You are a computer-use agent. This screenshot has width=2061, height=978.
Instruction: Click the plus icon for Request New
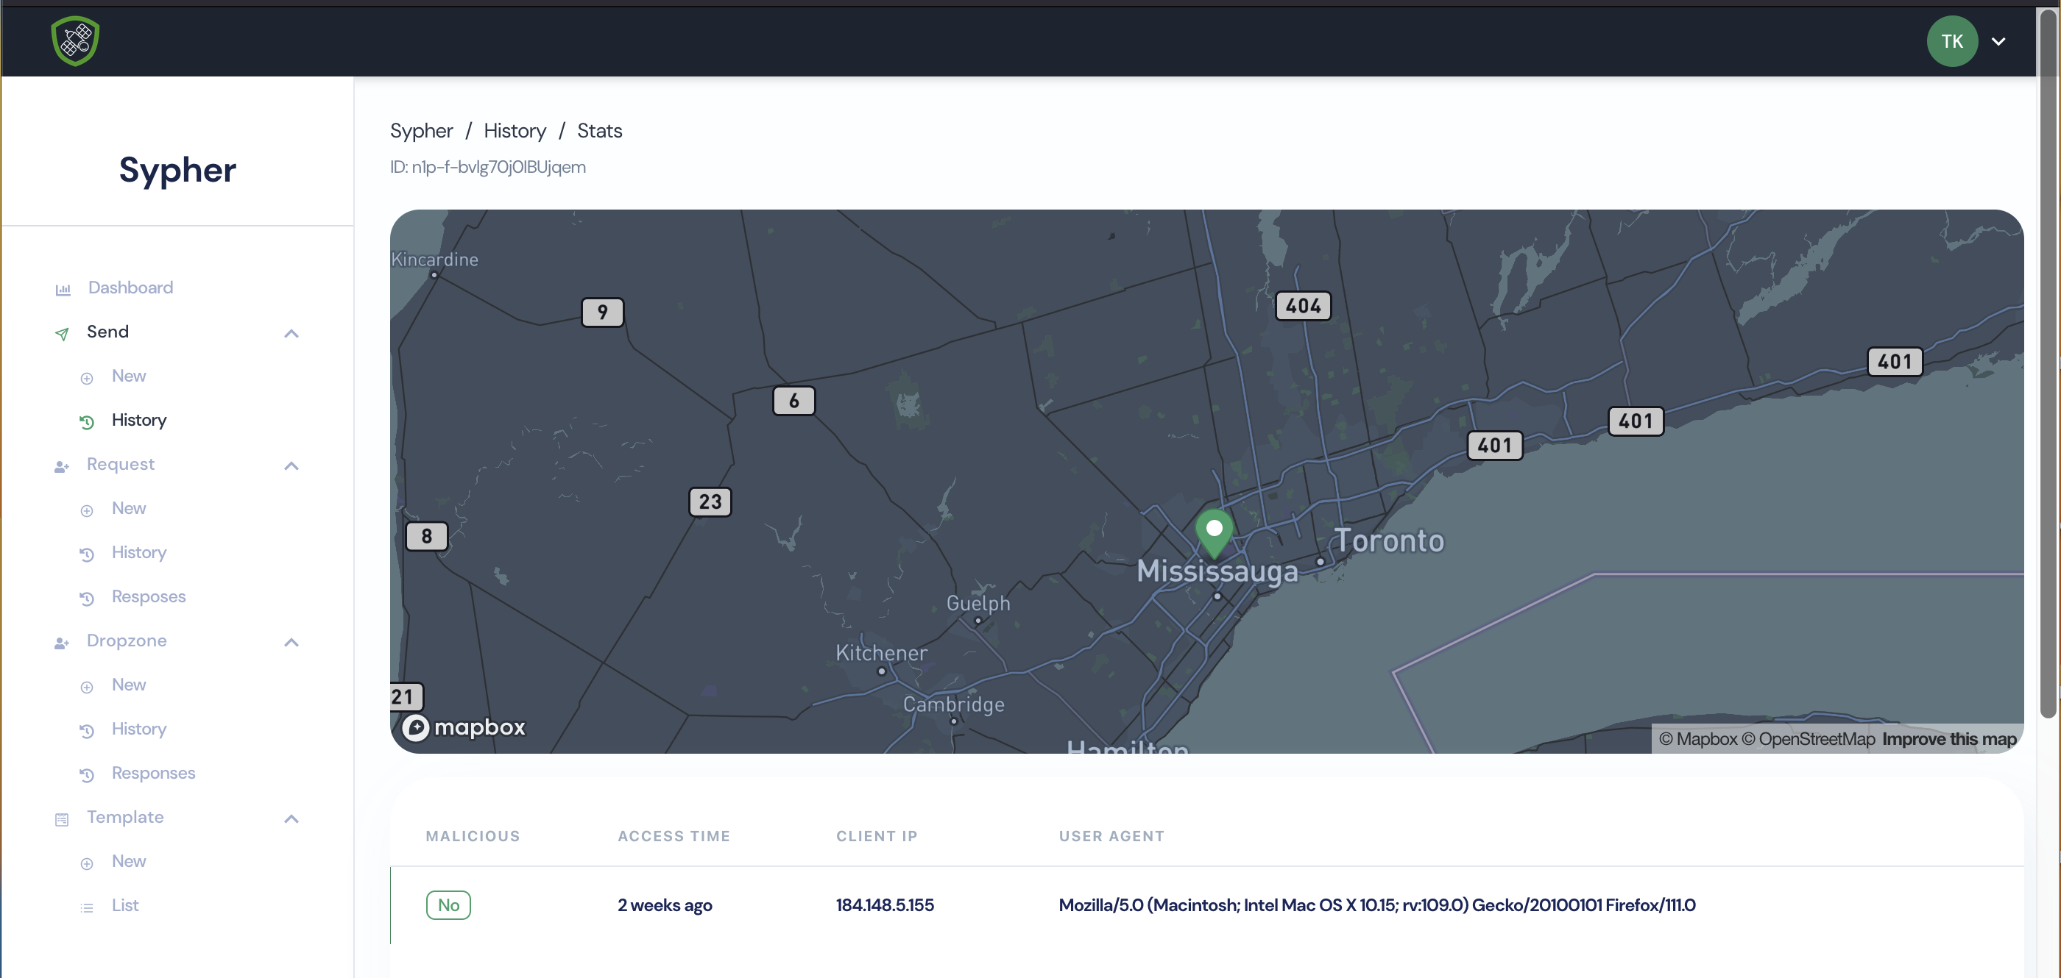click(x=86, y=510)
